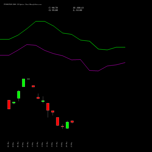Select the red candlestick above 11 May
The width and height of the screenshot is (152, 152).
pos(33,86)
